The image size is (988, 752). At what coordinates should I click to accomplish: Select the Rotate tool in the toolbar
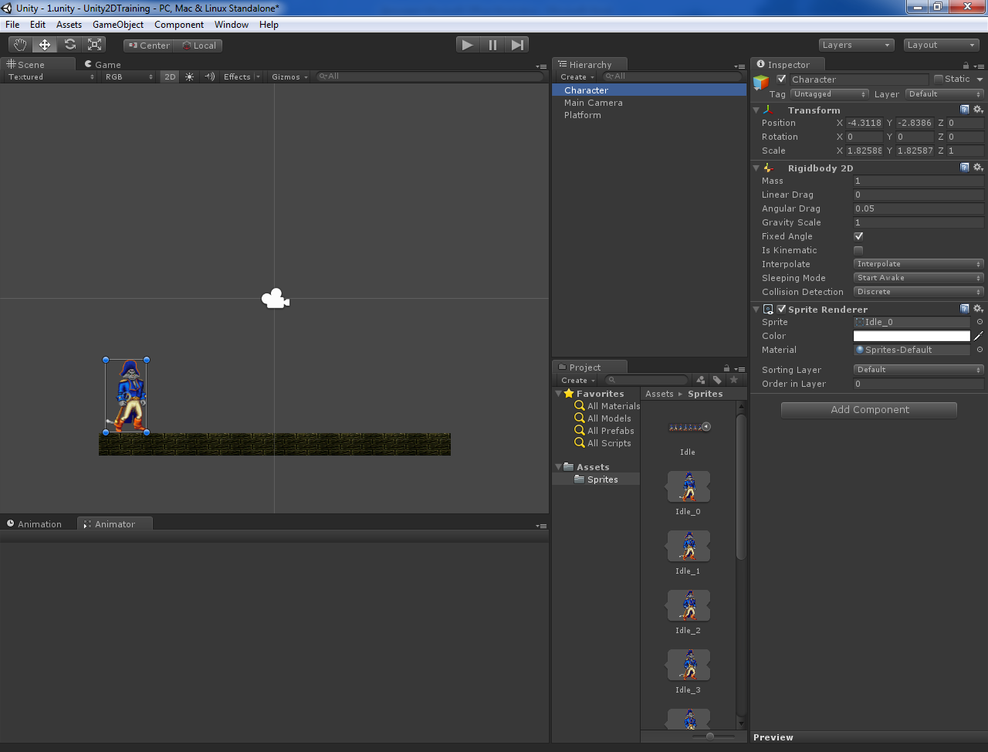(70, 45)
